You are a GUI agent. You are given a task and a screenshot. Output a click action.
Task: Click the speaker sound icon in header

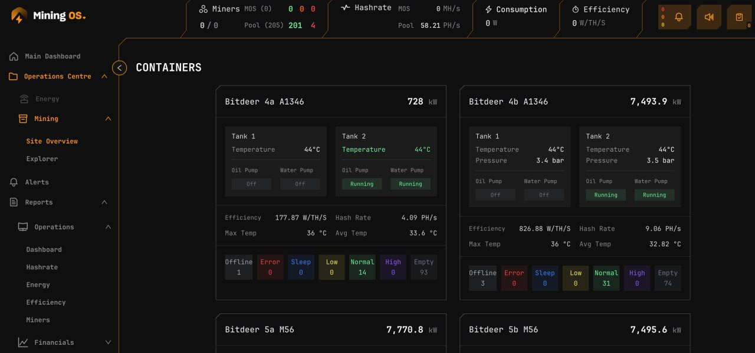[x=709, y=17]
